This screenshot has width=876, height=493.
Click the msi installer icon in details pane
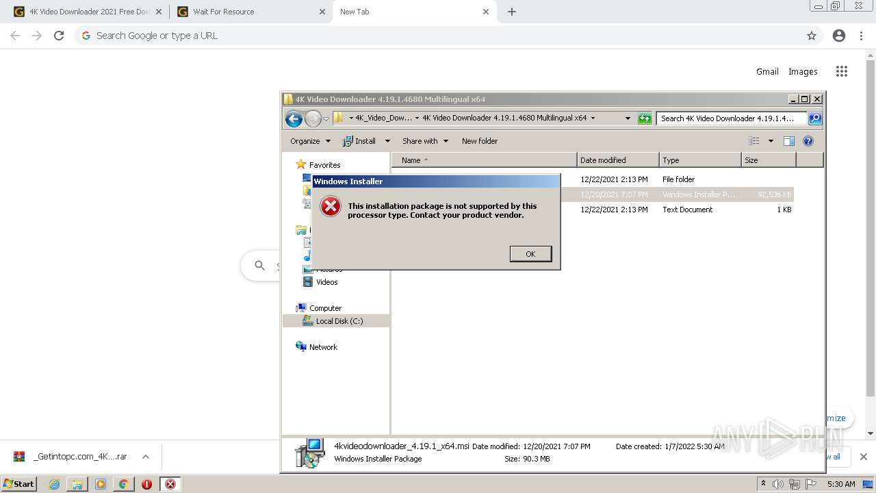(x=310, y=453)
